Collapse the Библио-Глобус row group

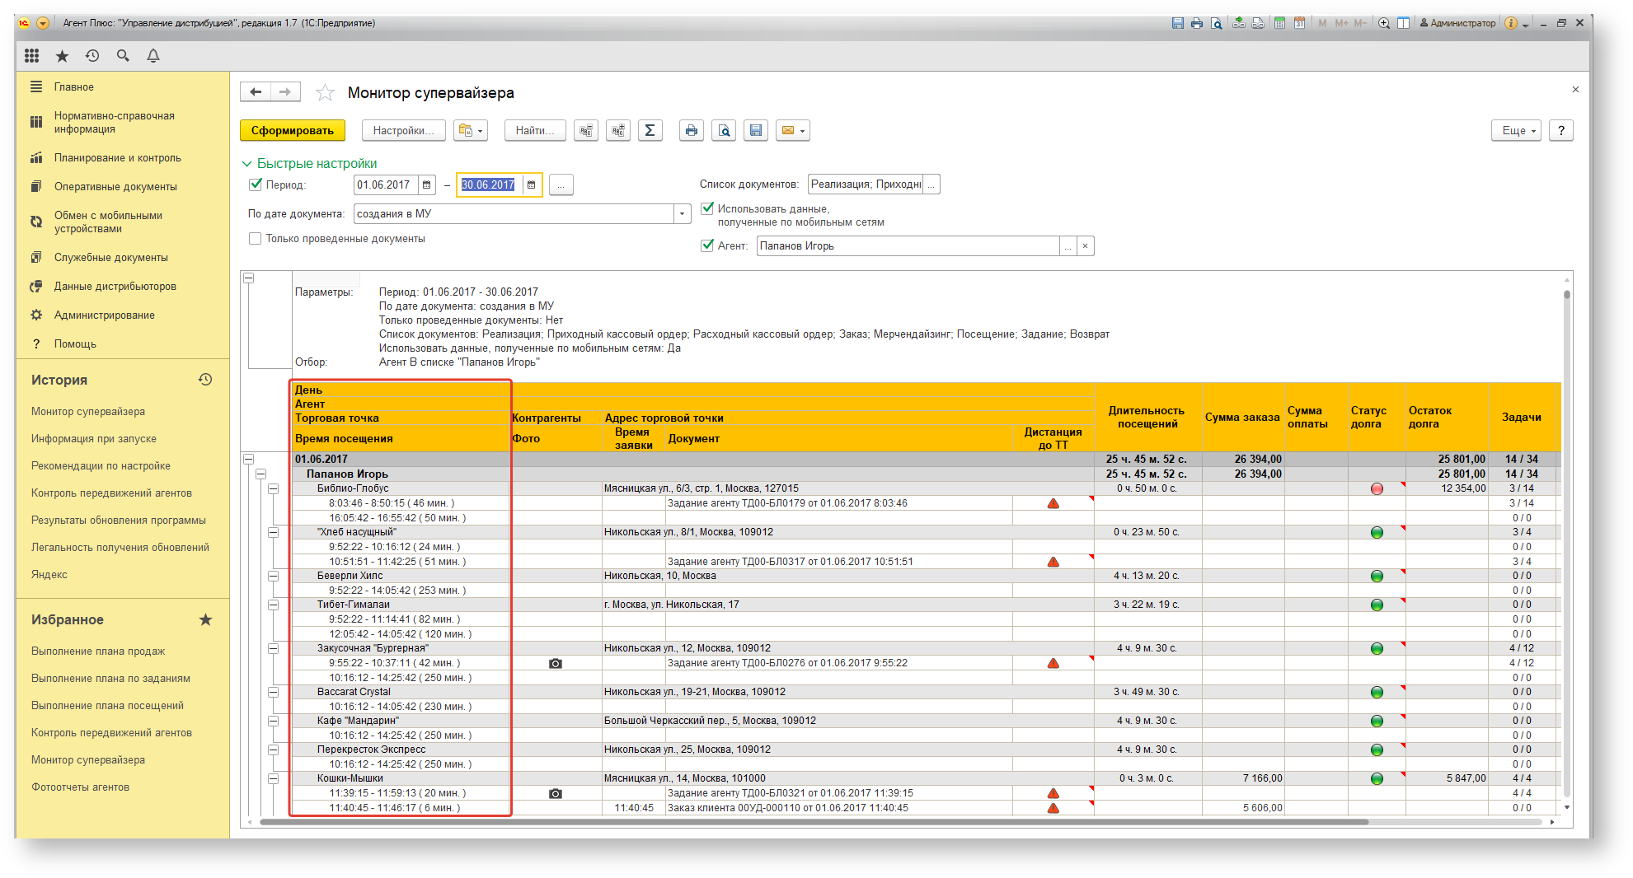[x=273, y=488]
